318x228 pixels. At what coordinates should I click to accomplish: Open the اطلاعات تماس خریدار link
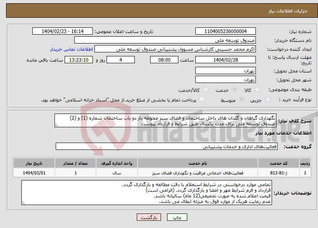click(71, 49)
